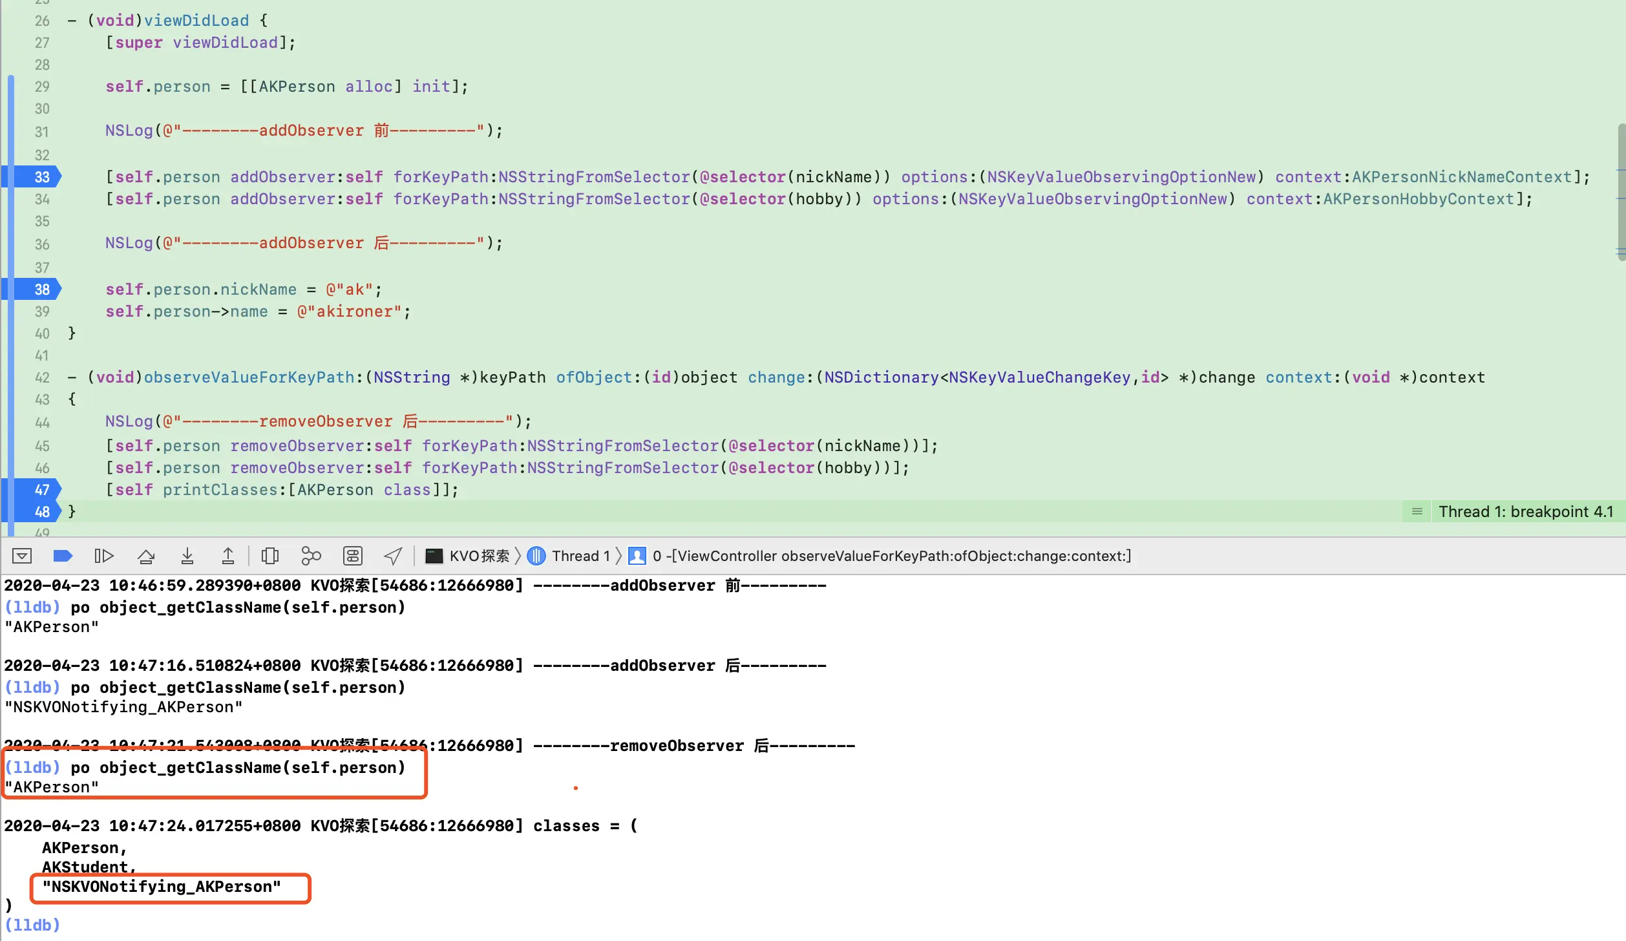Click the step into button
The image size is (1626, 941).
pyautogui.click(x=187, y=556)
